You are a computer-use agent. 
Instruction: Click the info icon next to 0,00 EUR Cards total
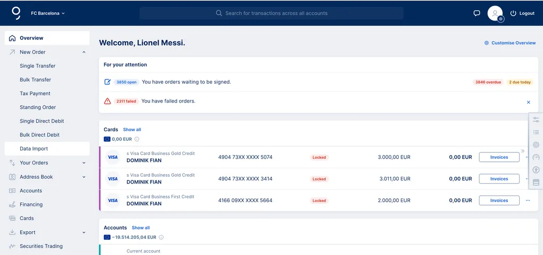tap(137, 139)
